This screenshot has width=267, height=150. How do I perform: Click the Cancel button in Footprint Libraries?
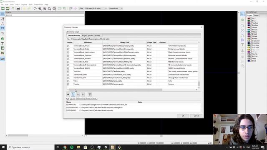(196, 116)
